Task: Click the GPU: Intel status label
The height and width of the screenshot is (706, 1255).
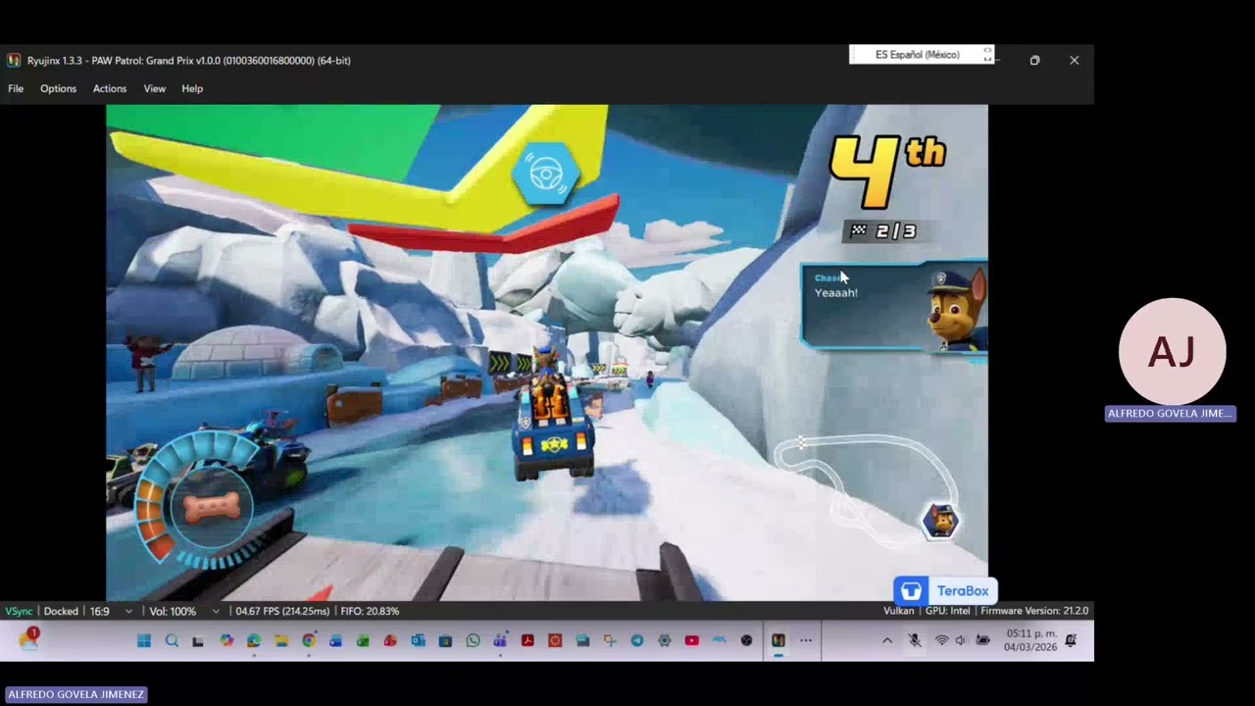Action: point(947,611)
